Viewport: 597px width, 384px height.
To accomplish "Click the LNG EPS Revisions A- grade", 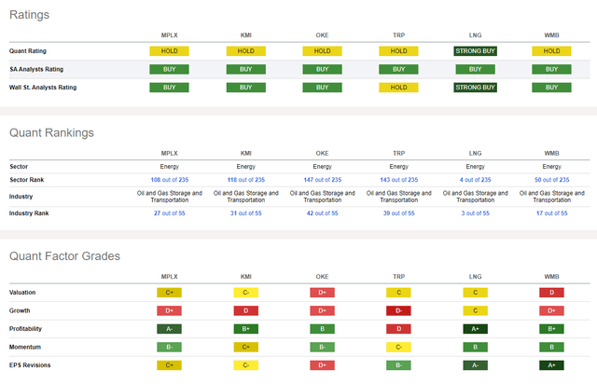I will 475,365.
